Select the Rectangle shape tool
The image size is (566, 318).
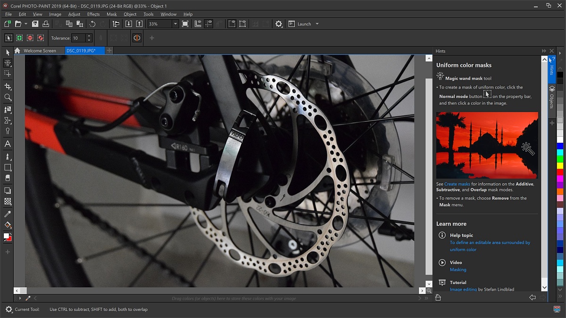(8, 167)
